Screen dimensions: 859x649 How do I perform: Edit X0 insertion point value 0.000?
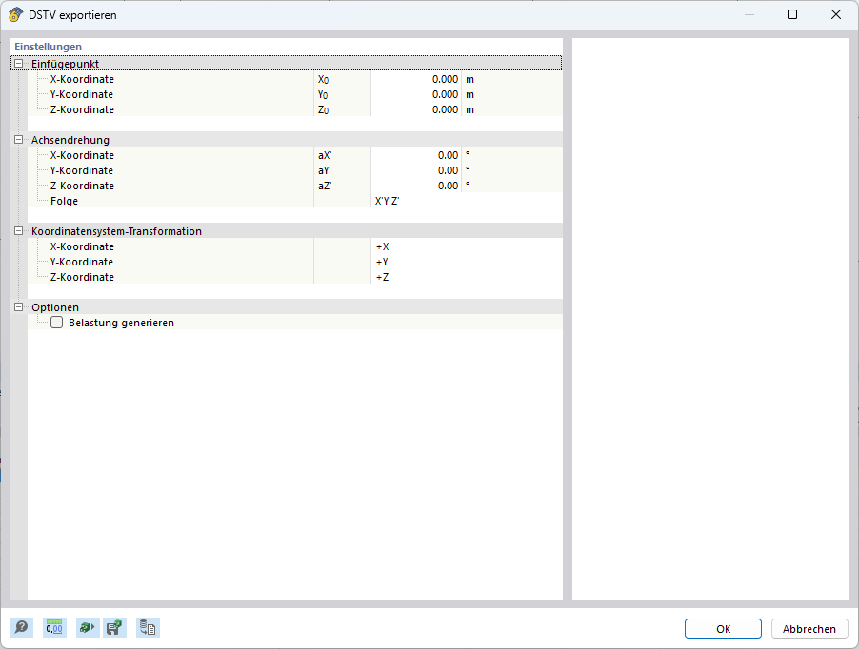point(416,79)
